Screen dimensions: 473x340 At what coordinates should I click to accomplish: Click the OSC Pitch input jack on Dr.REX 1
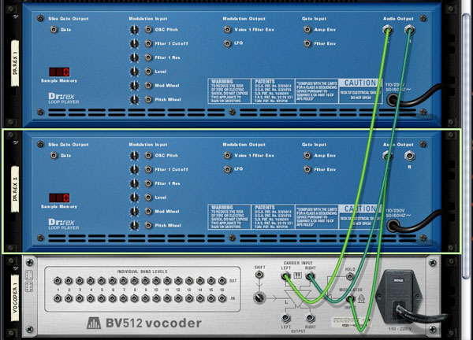point(148,29)
